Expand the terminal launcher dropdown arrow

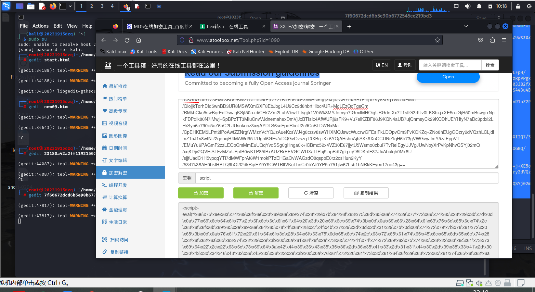click(70, 6)
